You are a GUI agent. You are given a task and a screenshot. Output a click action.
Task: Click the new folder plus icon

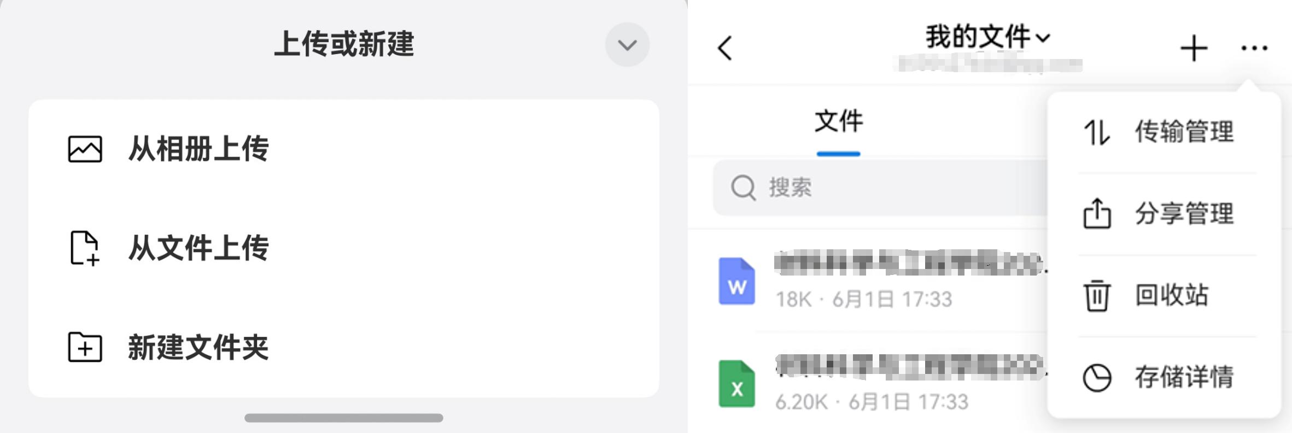coord(85,347)
